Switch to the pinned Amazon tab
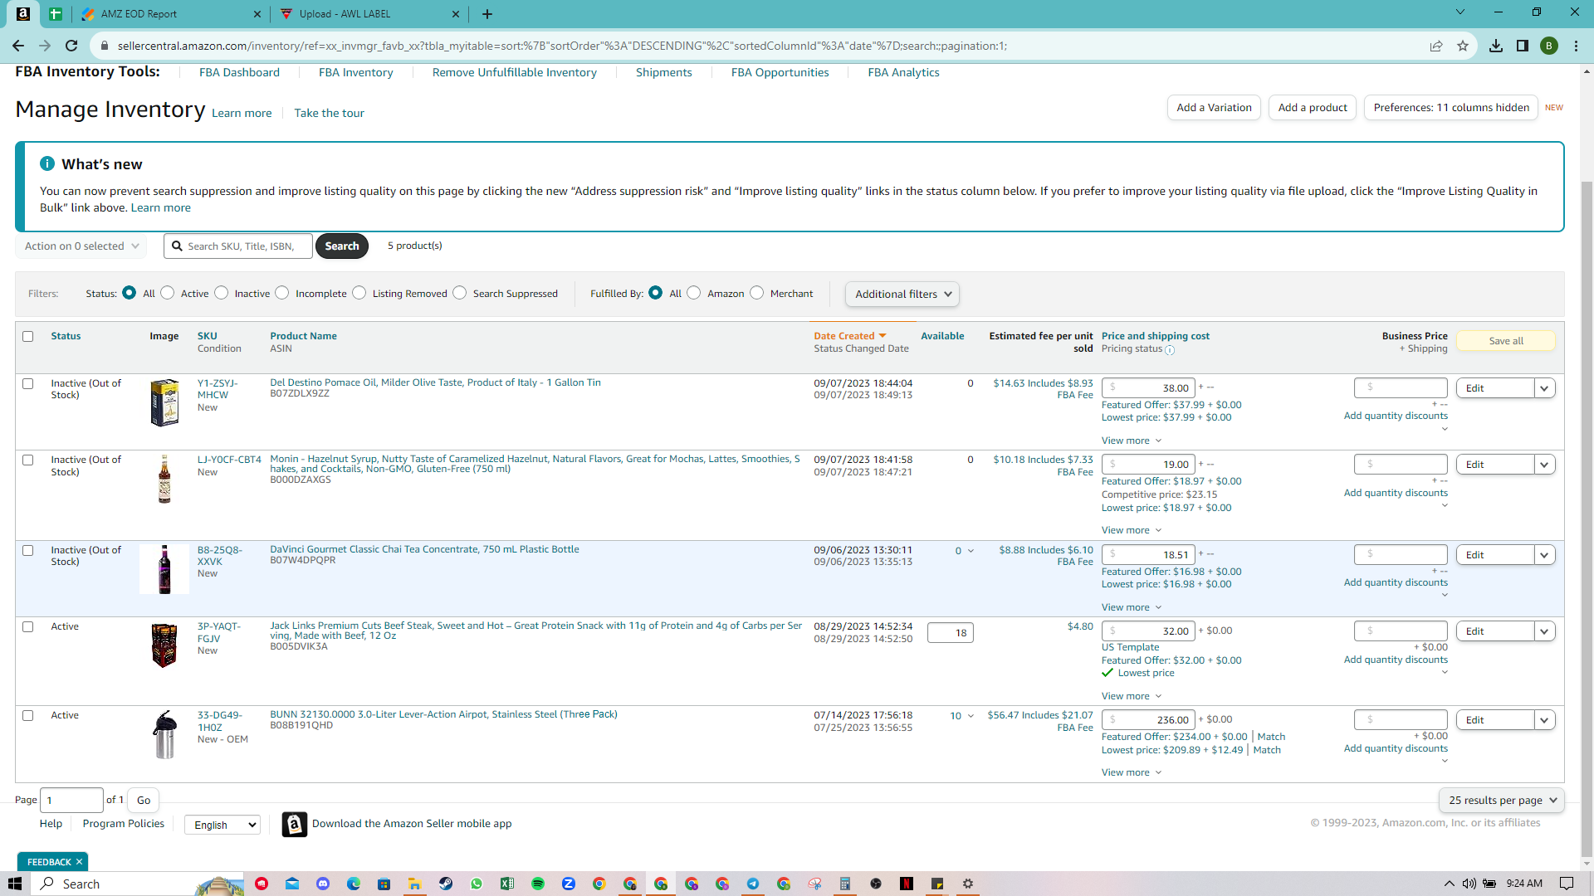Image resolution: width=1594 pixels, height=896 pixels. tap(23, 14)
